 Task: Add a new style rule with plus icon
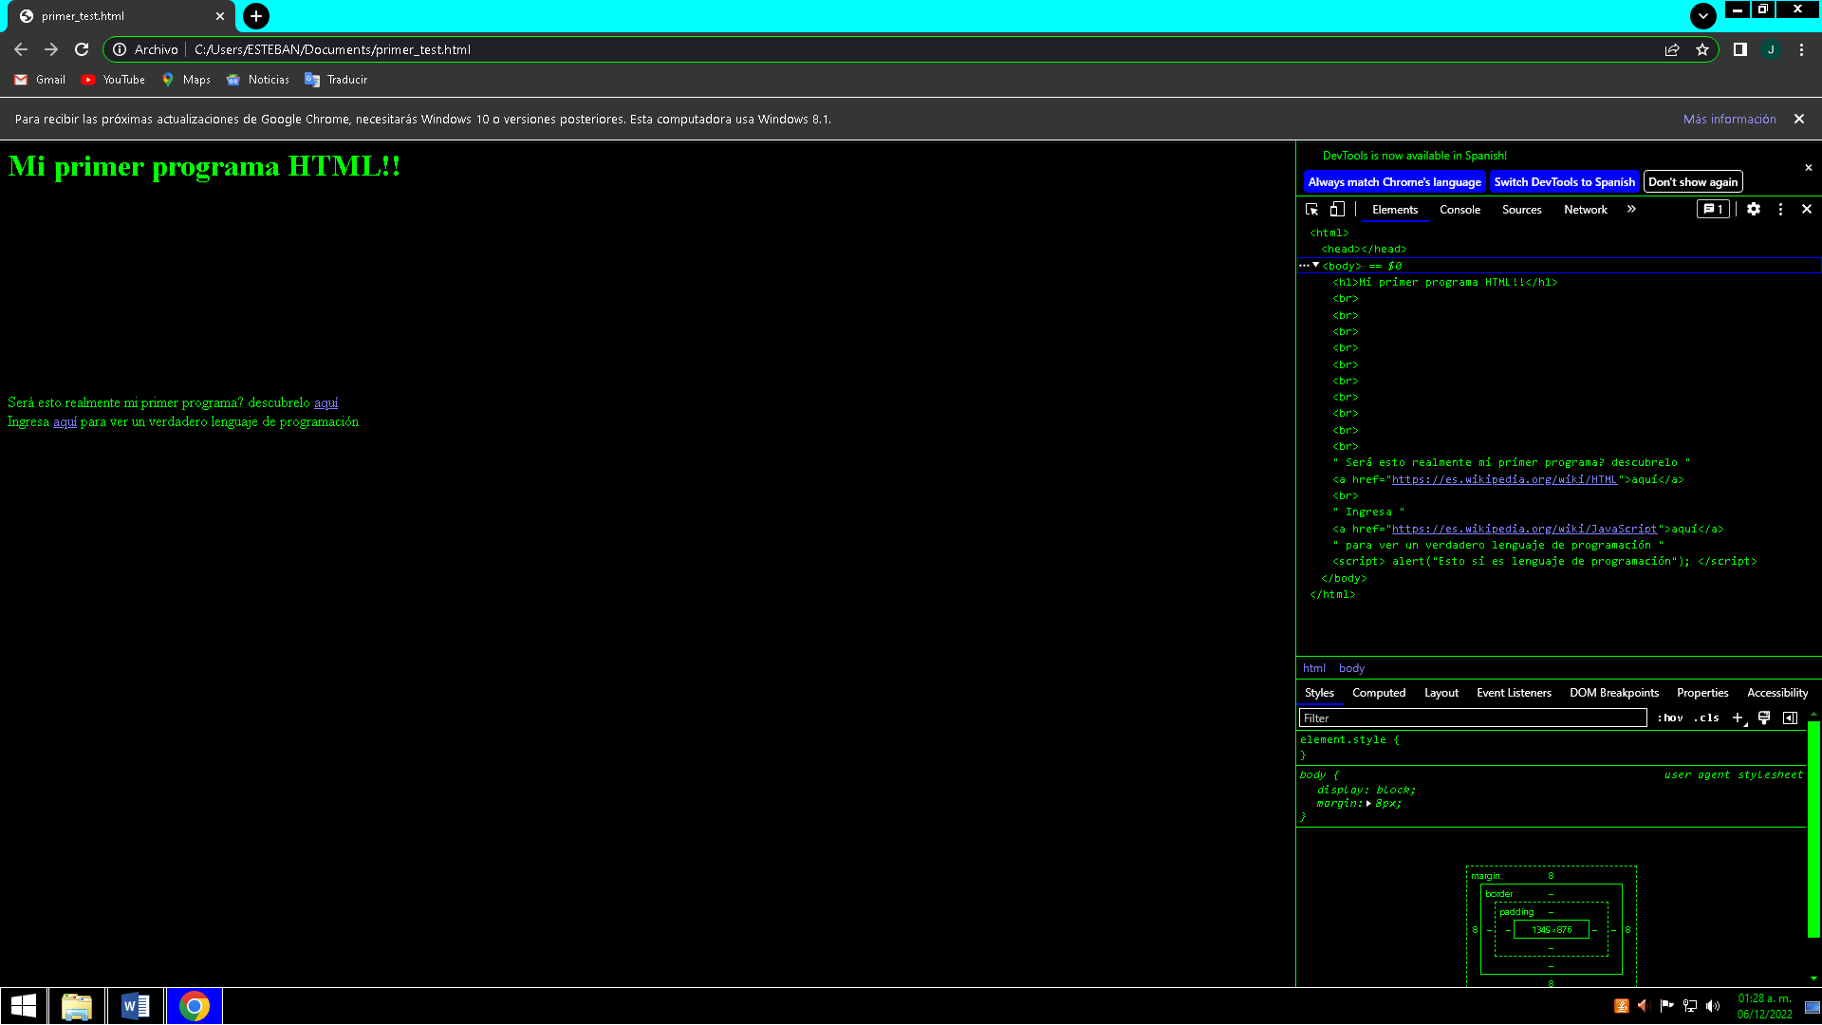(1738, 718)
